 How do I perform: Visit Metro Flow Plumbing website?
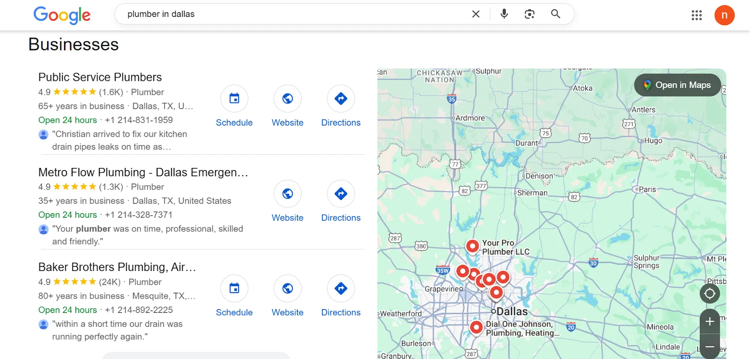(x=288, y=201)
